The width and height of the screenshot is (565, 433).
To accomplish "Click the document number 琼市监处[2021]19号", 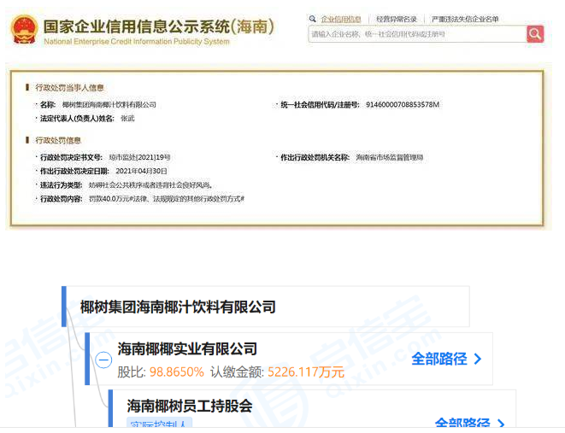I will pyautogui.click(x=139, y=157).
